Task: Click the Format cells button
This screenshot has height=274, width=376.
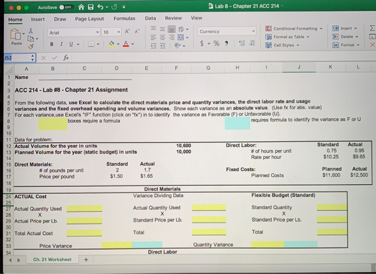Action: [x=346, y=45]
